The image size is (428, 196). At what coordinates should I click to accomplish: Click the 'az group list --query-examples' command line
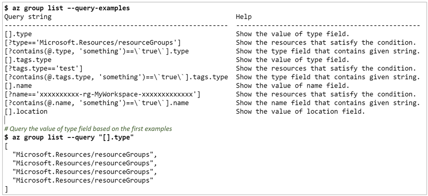67,8
